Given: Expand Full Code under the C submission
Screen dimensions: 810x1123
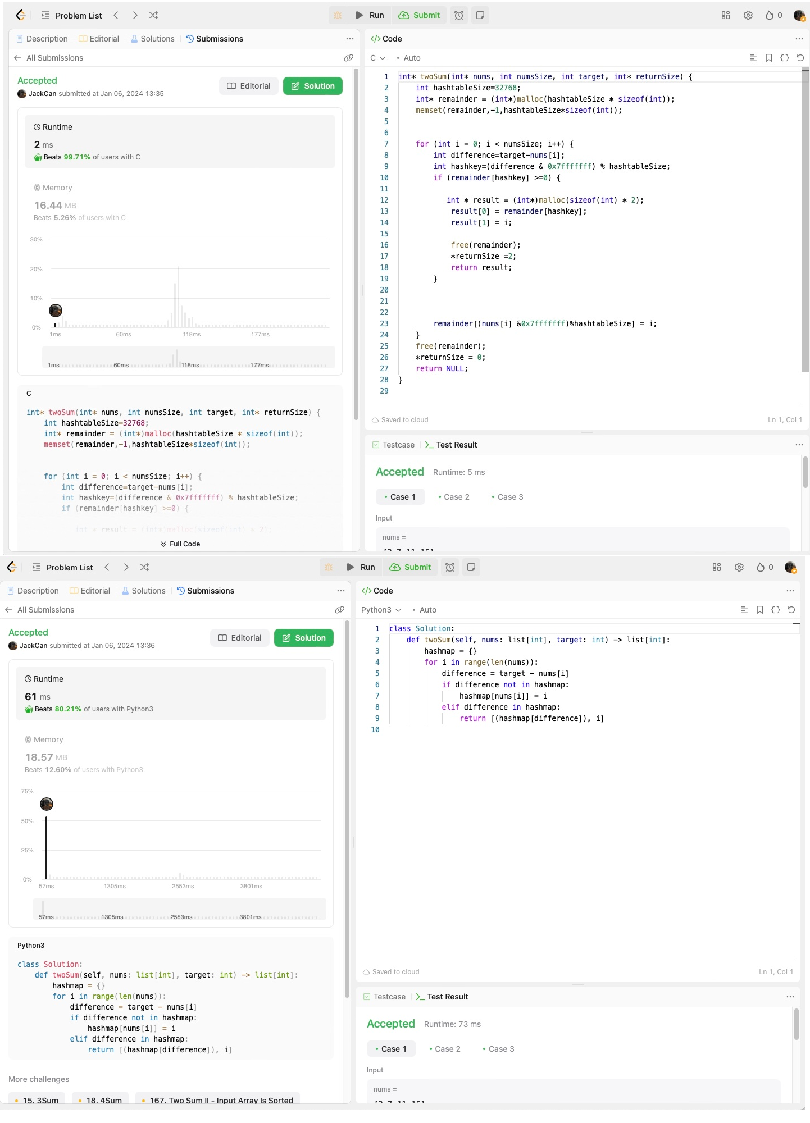Looking at the screenshot, I should point(180,544).
